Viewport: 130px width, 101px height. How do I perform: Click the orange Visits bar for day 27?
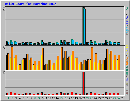[x=107, y=59]
